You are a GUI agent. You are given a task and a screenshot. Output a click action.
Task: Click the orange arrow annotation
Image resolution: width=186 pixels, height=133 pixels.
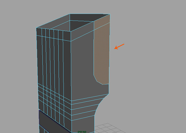coord(119,46)
